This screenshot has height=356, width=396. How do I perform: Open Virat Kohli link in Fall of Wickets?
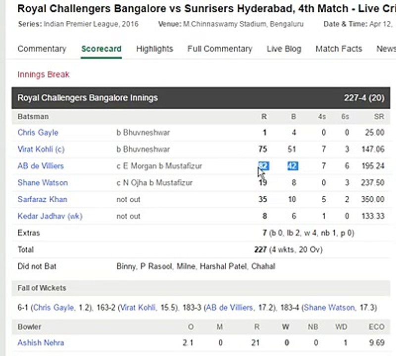coord(138,308)
